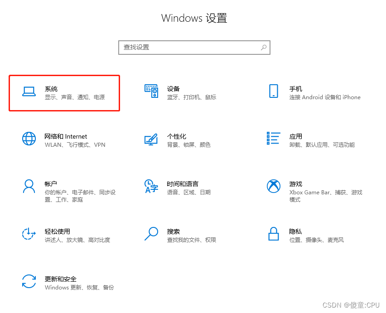The image size is (386, 313).
Task: Open the 更新和安全 settings title
Action: tap(61, 279)
